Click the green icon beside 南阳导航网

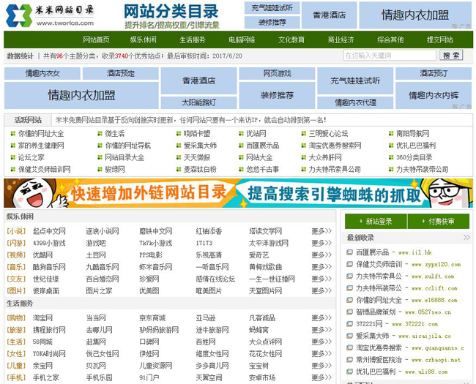391,133
